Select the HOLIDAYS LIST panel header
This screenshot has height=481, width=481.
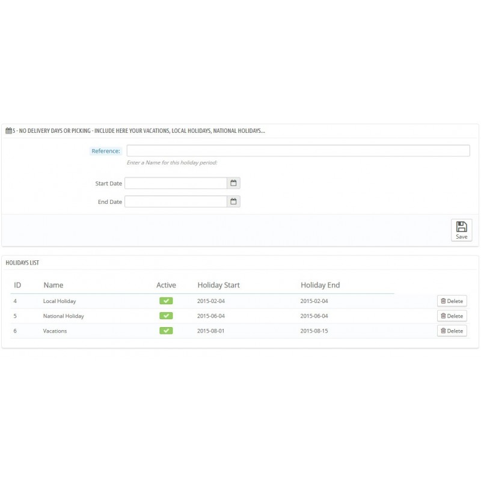coord(22,262)
